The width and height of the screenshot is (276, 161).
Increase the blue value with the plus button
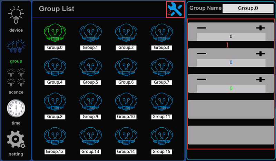click(260, 54)
